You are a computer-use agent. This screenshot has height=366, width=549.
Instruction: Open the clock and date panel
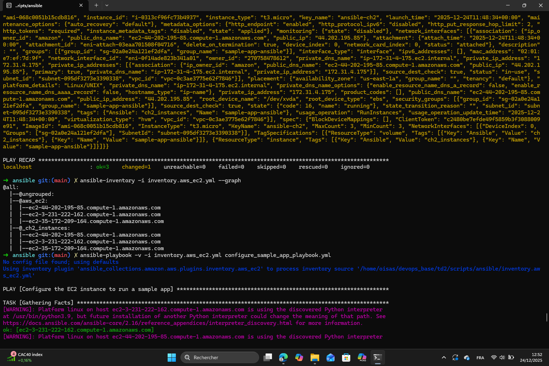click(531, 357)
